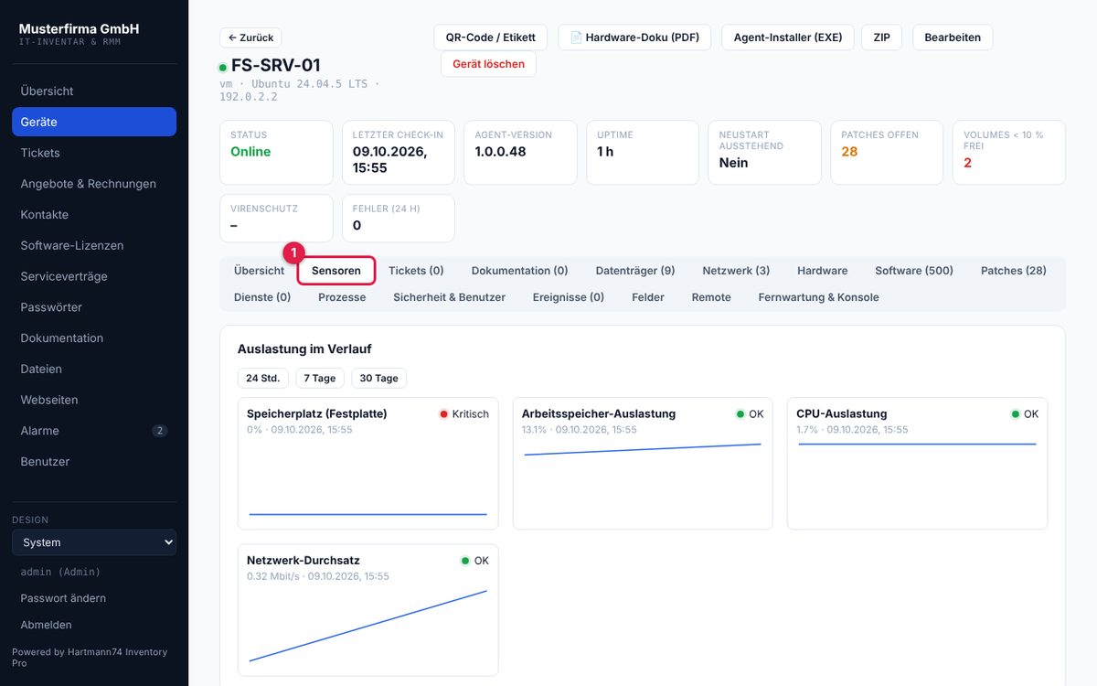1097x686 pixels.
Task: Open the Felder tab
Action: [648, 297]
